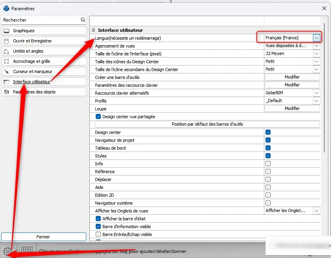Click the settings list vertical scrollbar
The height and width of the screenshot is (258, 331).
click(x=324, y=88)
